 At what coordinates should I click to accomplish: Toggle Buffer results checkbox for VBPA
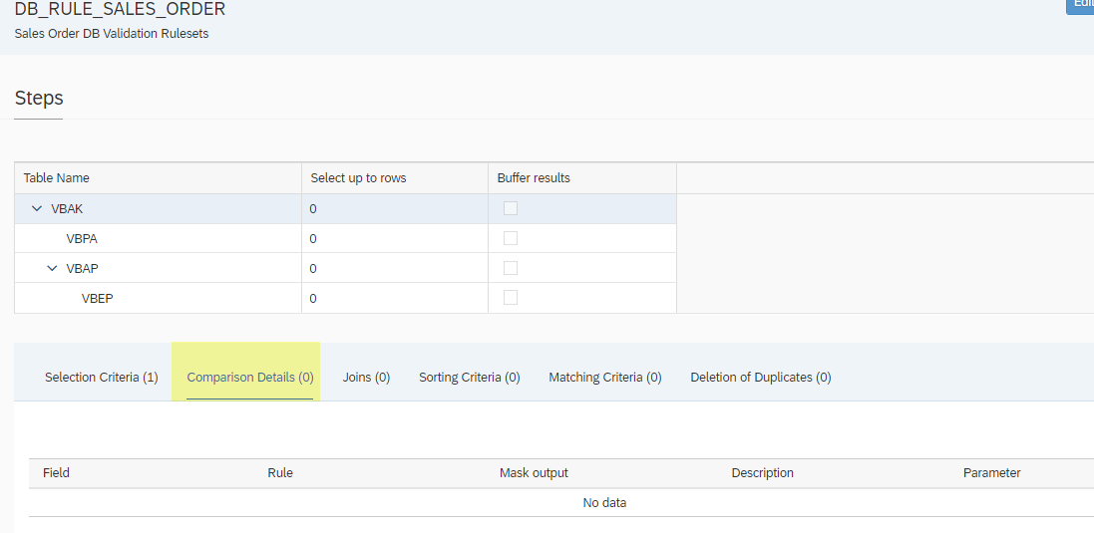[x=511, y=238]
